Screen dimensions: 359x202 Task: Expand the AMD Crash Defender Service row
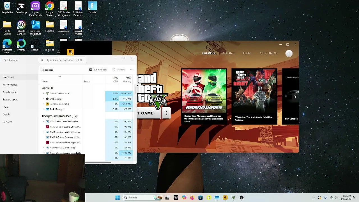point(43,121)
